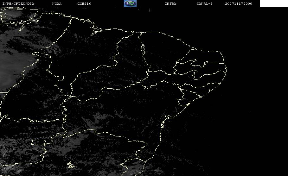Click the small island outline near bottom
The height and width of the screenshot is (176, 288).
[x=70, y=165]
